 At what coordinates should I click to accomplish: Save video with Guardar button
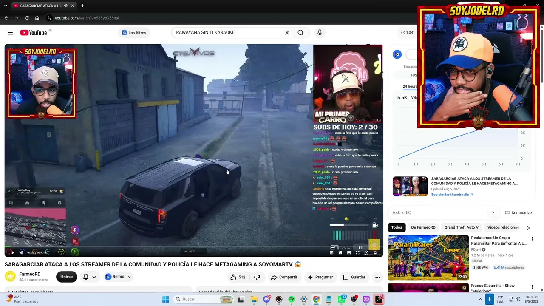pos(354,277)
